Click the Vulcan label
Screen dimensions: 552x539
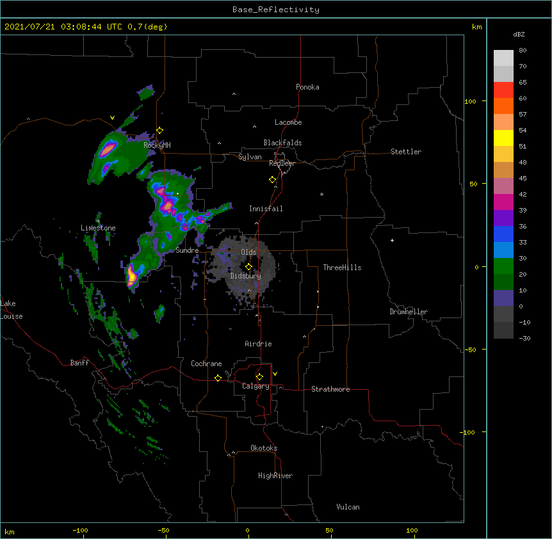point(348,507)
